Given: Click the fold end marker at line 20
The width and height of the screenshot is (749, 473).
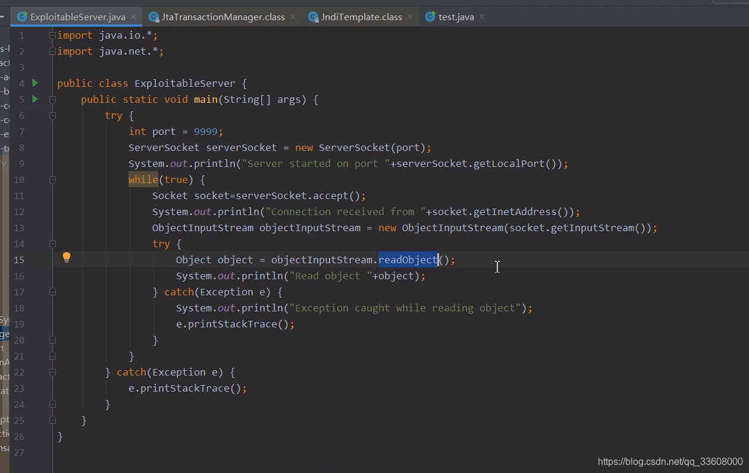Looking at the screenshot, I should 52,340.
